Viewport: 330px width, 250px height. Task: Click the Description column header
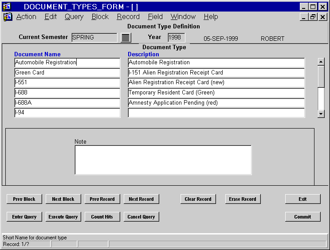(144, 54)
